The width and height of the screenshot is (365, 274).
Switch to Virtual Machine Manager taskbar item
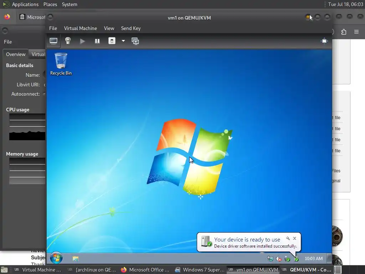tap(38, 270)
